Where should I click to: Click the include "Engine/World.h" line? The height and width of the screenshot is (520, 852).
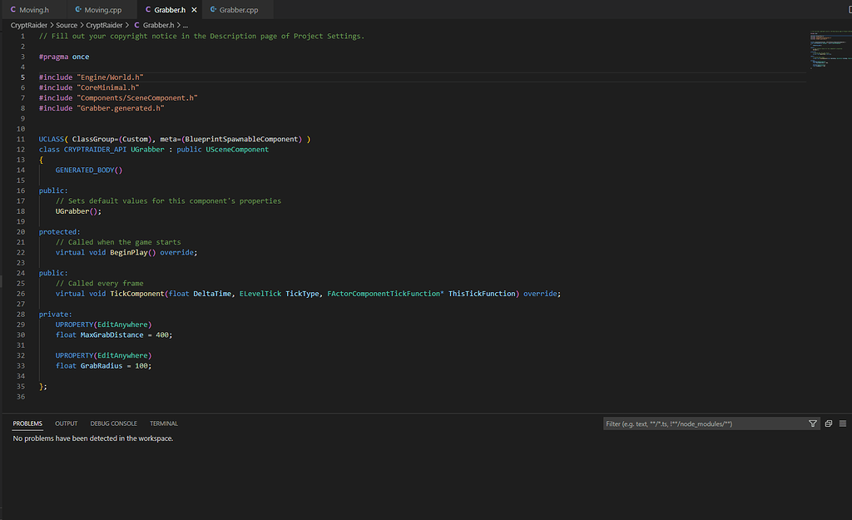click(x=91, y=77)
